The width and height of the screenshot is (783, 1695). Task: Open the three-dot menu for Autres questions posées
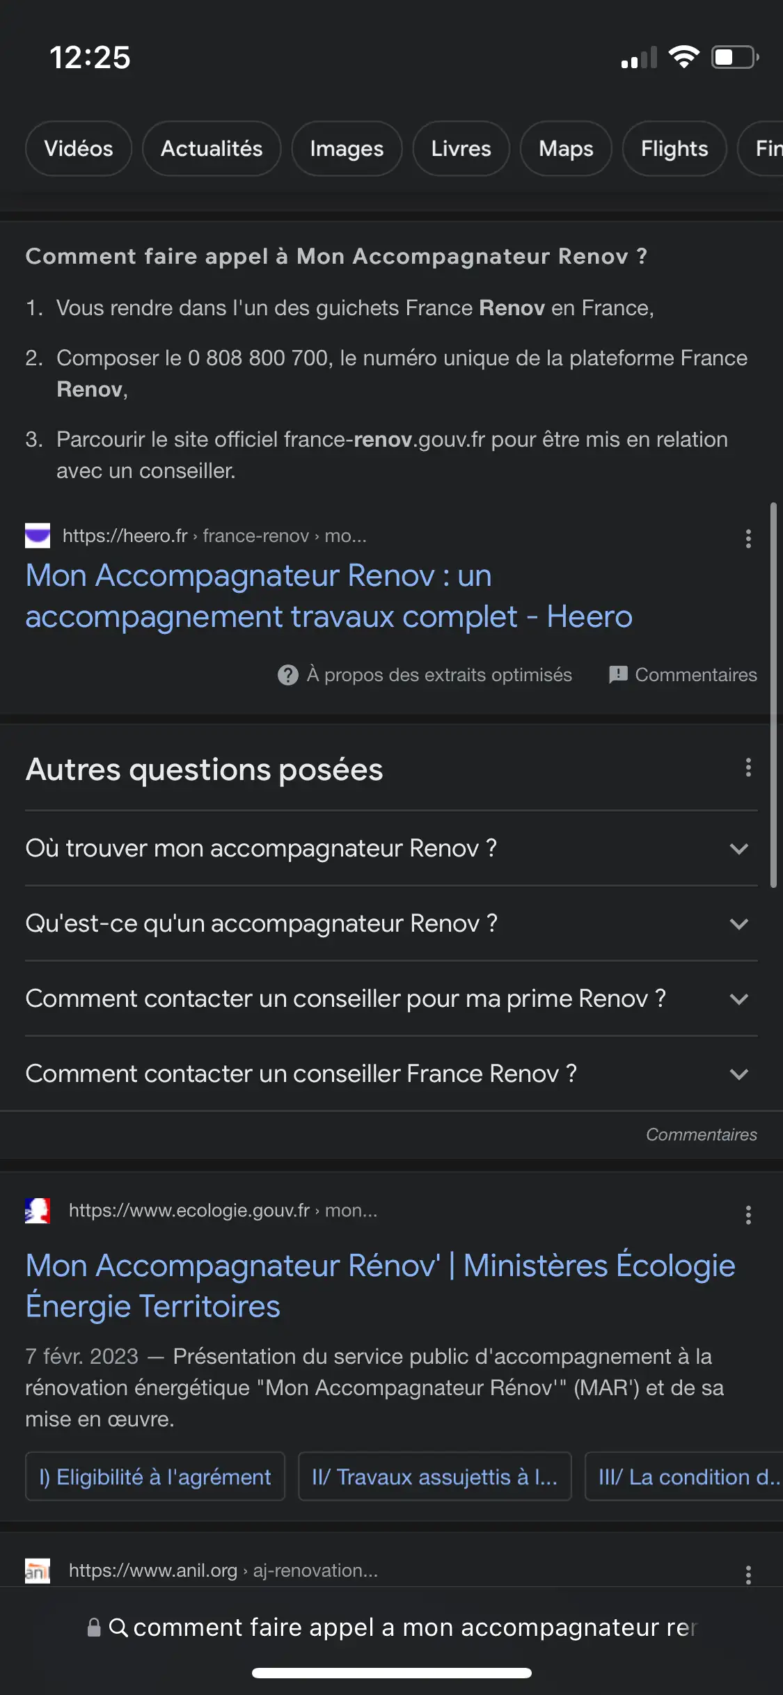[x=748, y=768]
